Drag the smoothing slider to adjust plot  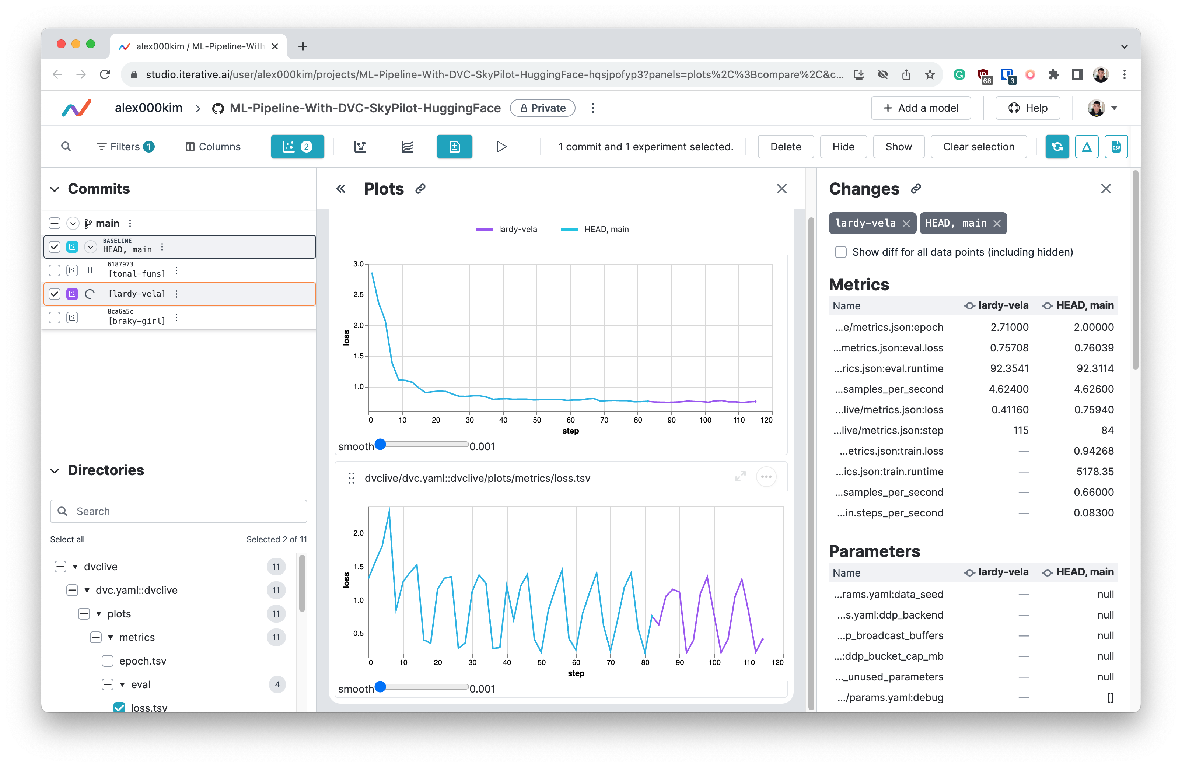point(379,445)
